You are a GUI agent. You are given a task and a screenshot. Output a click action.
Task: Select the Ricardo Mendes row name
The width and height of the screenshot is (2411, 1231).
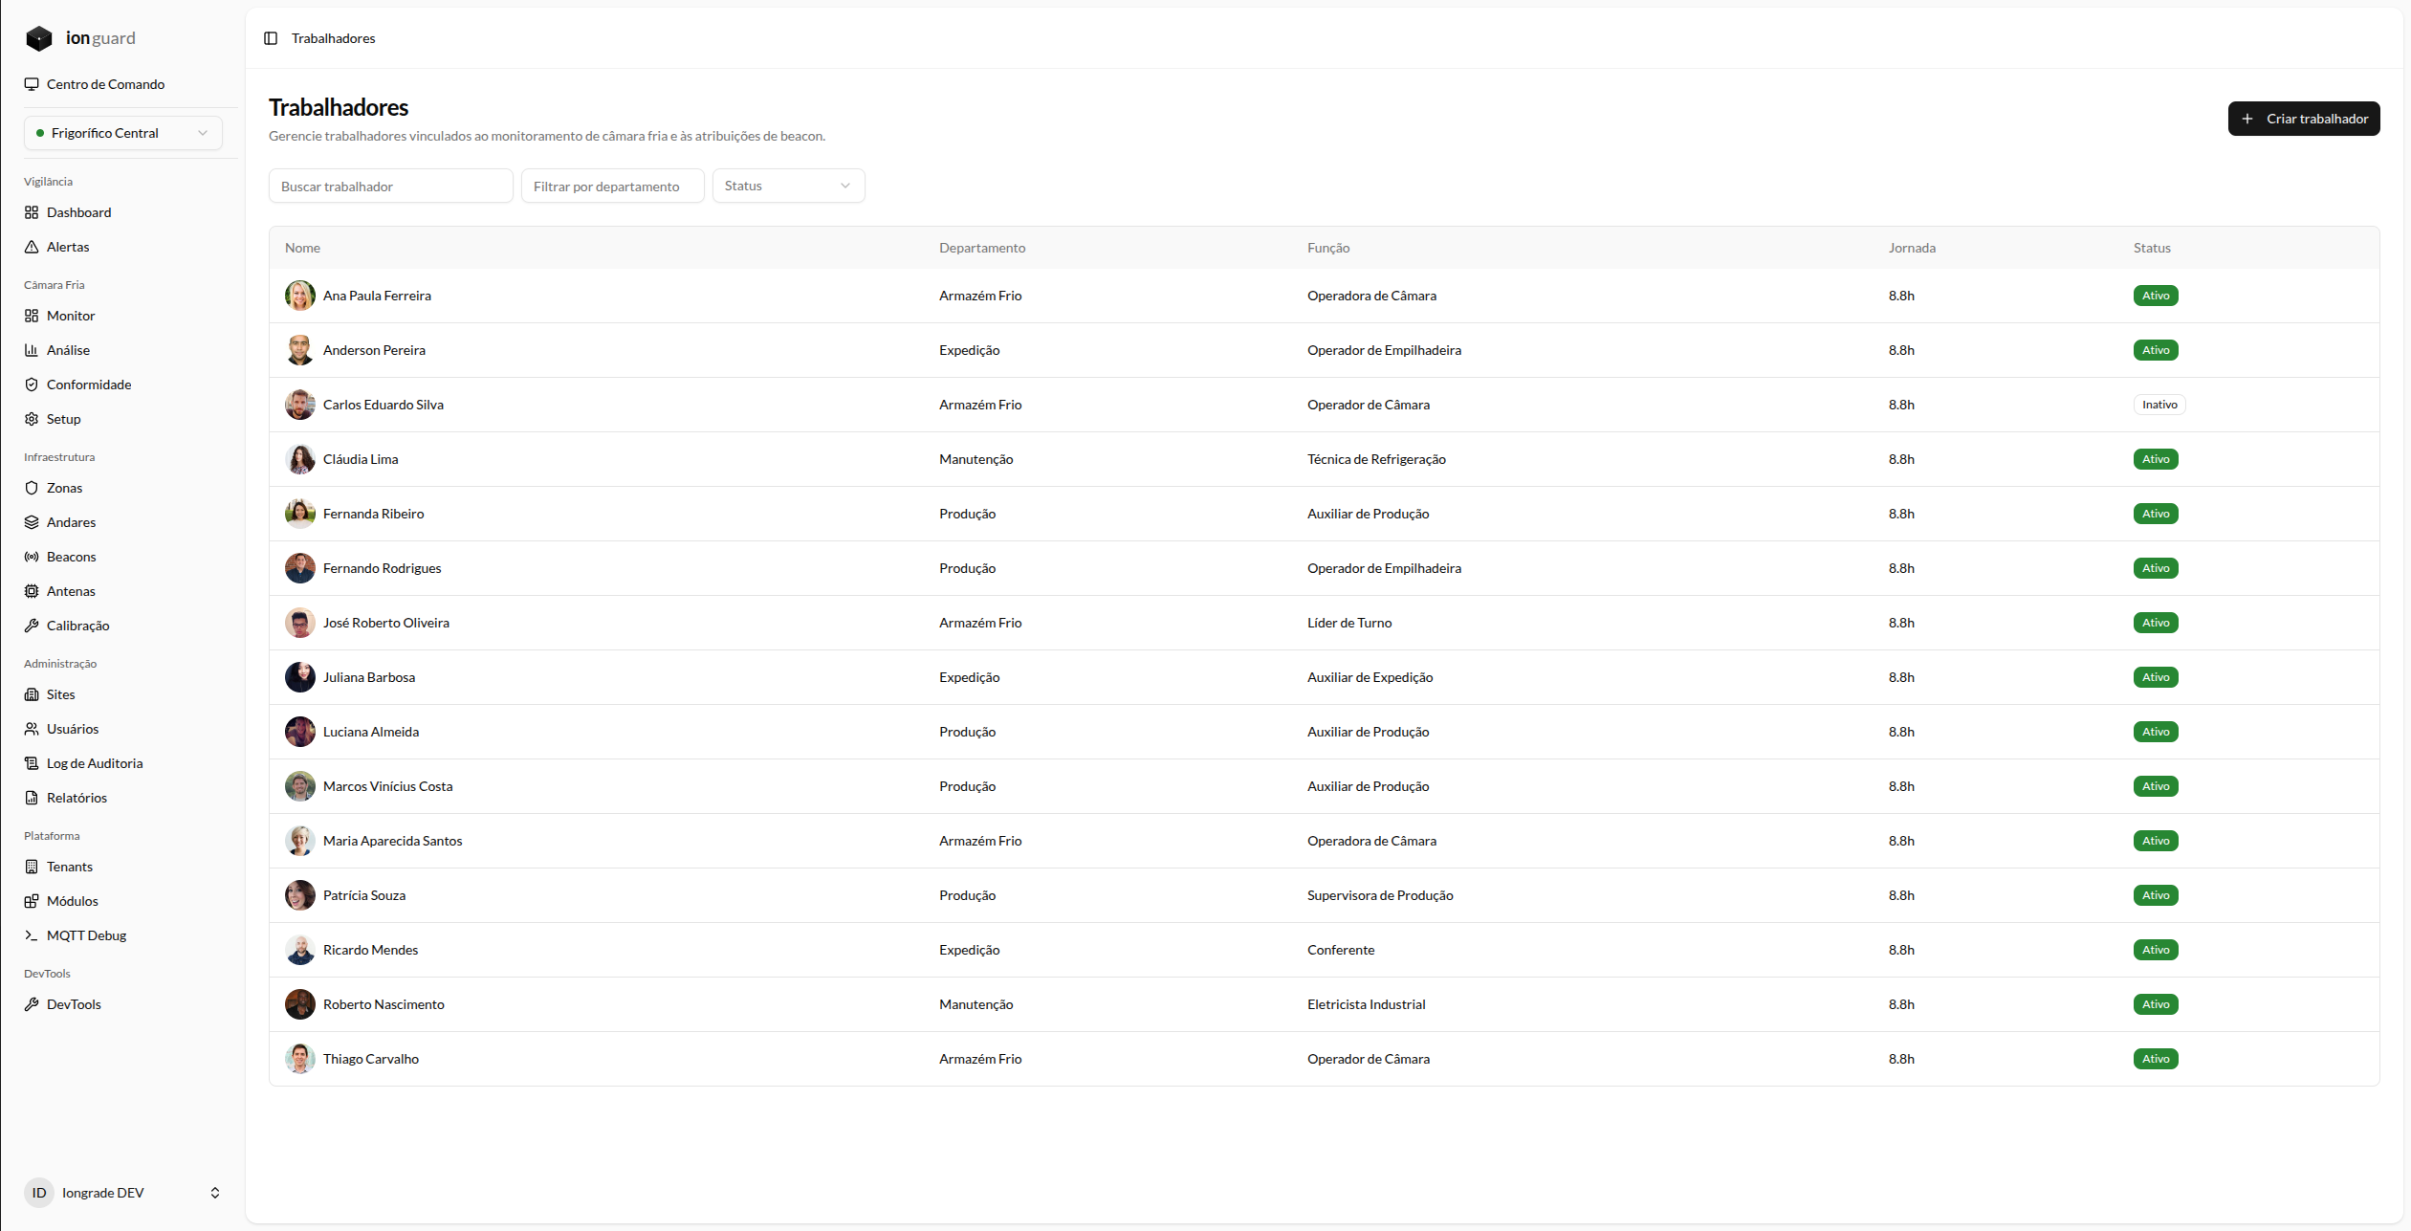(370, 950)
